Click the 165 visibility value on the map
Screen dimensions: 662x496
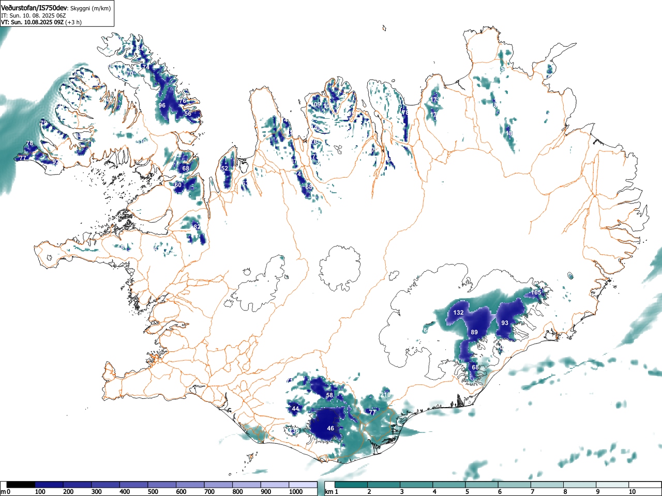pos(536,292)
